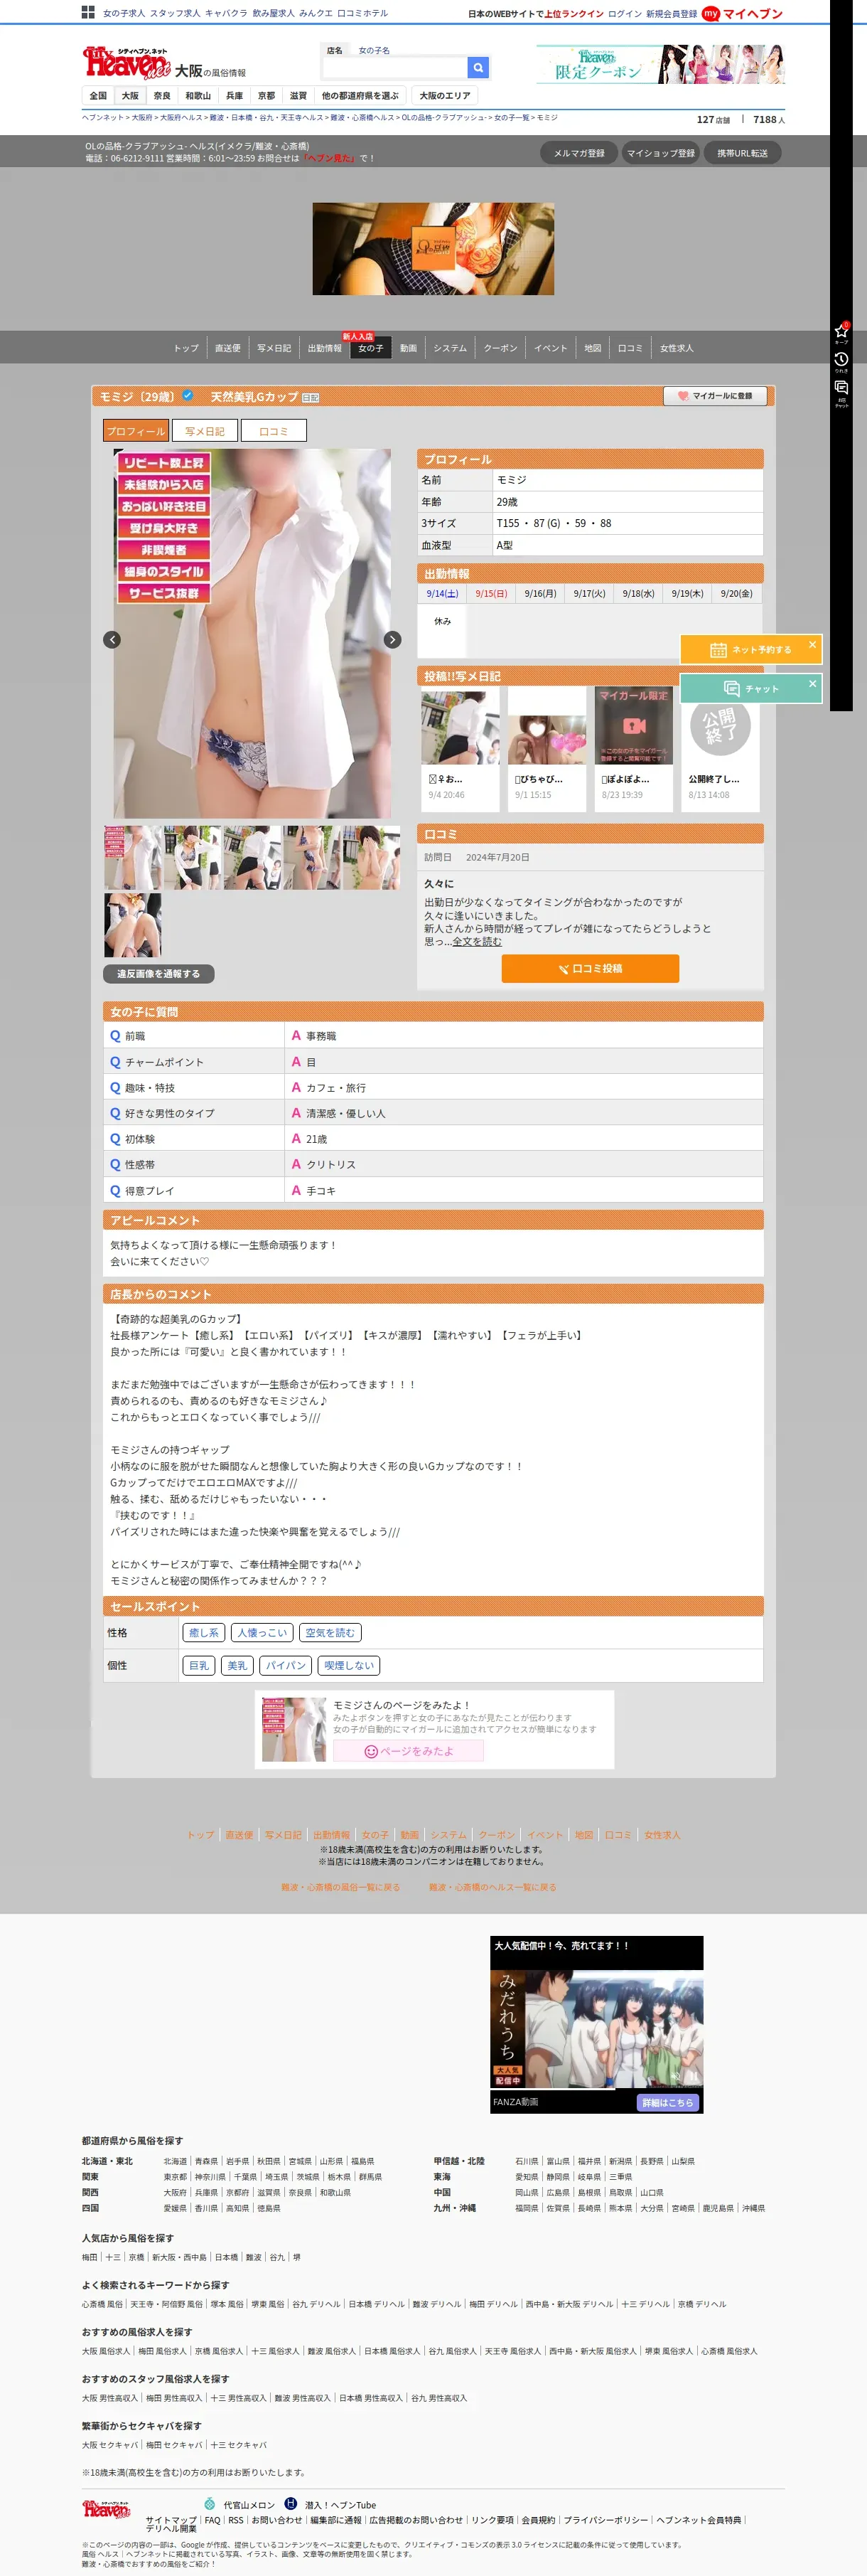The image size is (867, 2576).
Task: Open the history clock icon in side panel
Action: click(841, 360)
